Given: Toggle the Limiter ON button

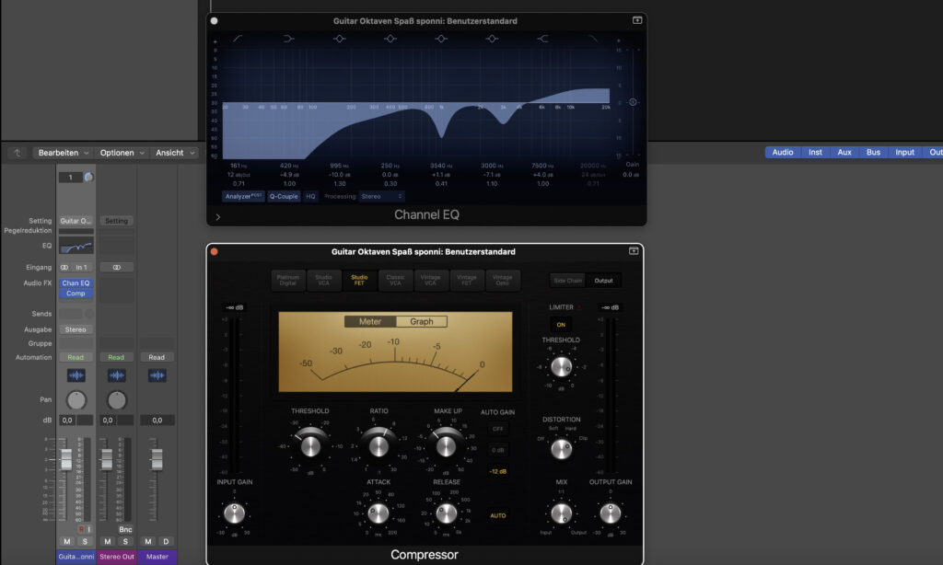Looking at the screenshot, I should pyautogui.click(x=561, y=325).
